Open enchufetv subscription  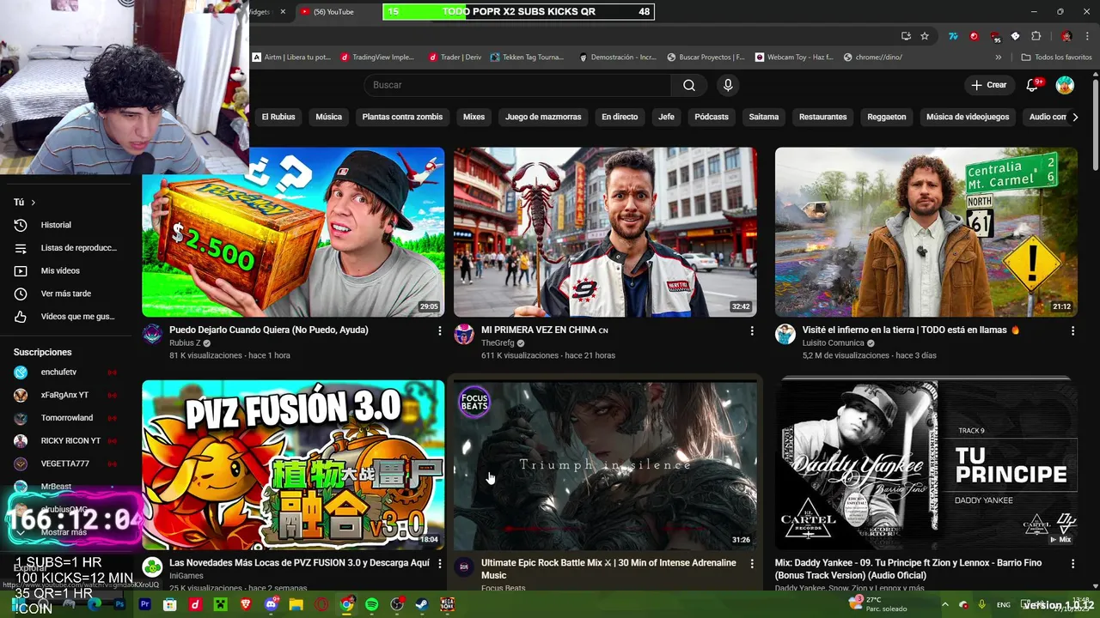tap(66, 373)
